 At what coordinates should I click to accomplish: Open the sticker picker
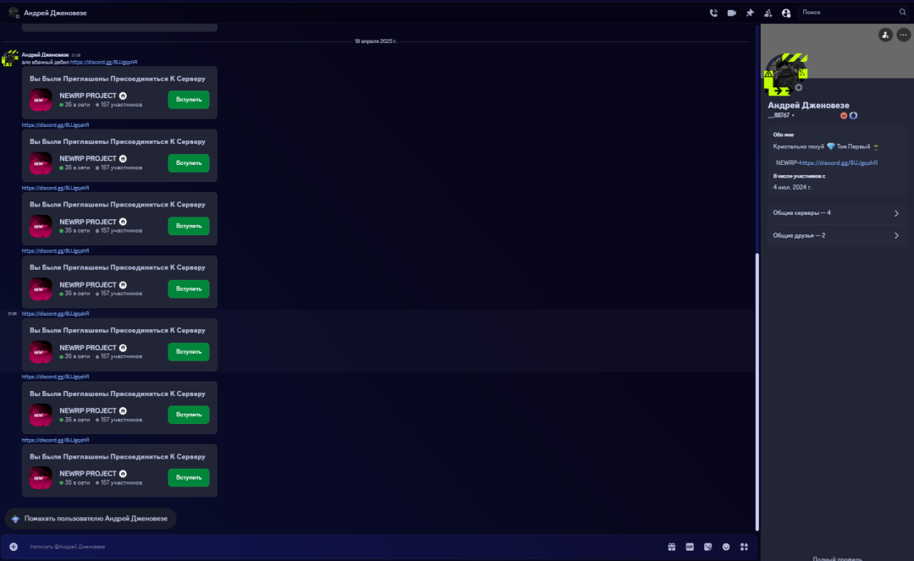[x=708, y=547]
